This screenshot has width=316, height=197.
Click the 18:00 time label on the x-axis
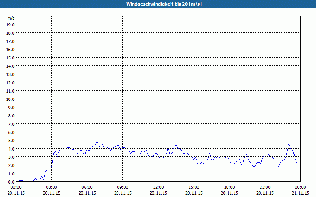229,188
